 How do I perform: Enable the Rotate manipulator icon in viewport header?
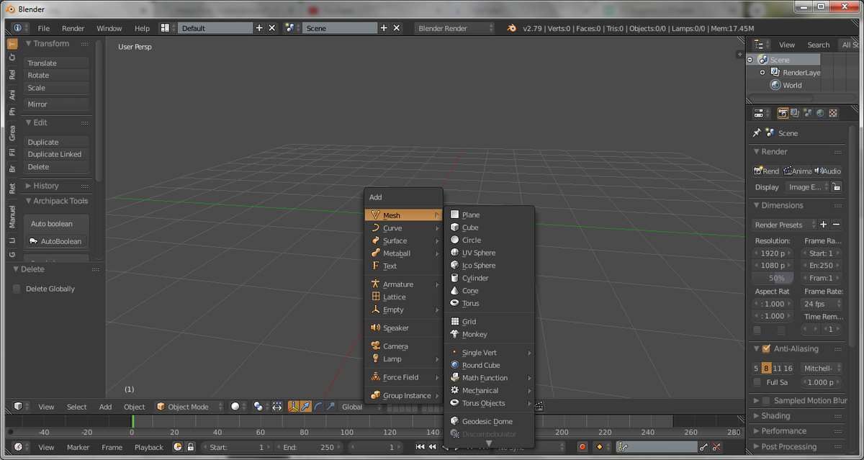pos(318,407)
